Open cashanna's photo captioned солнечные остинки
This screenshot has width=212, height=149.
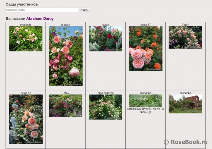click(145, 101)
